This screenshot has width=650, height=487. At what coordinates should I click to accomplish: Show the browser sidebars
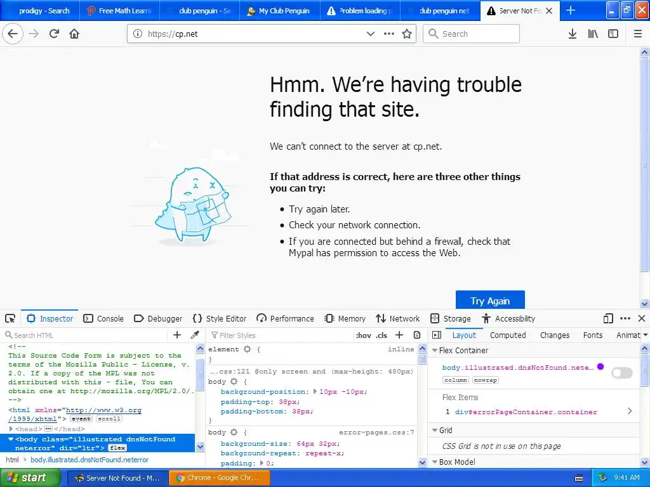(x=613, y=34)
